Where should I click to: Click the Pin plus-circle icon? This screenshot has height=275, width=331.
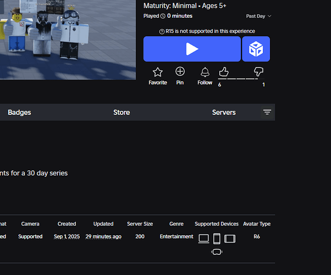point(180,71)
